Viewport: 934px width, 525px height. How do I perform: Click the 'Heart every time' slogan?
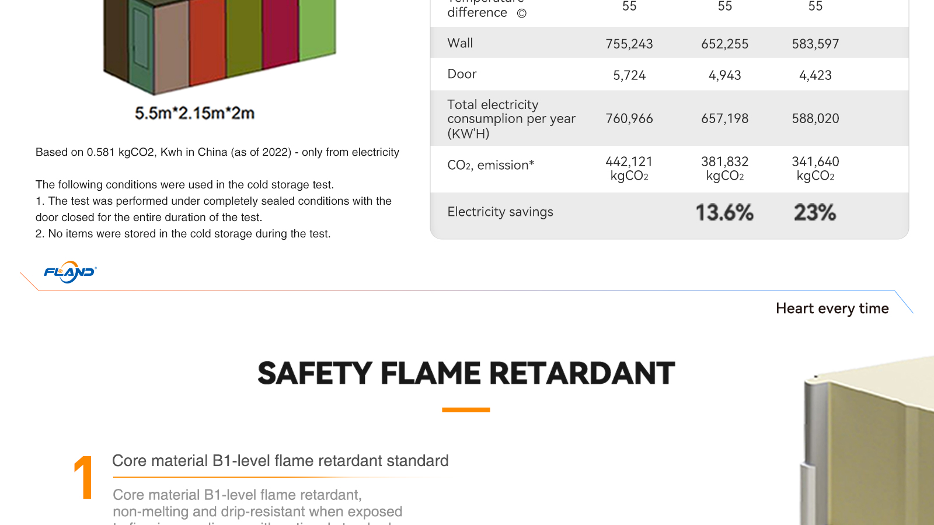click(832, 309)
